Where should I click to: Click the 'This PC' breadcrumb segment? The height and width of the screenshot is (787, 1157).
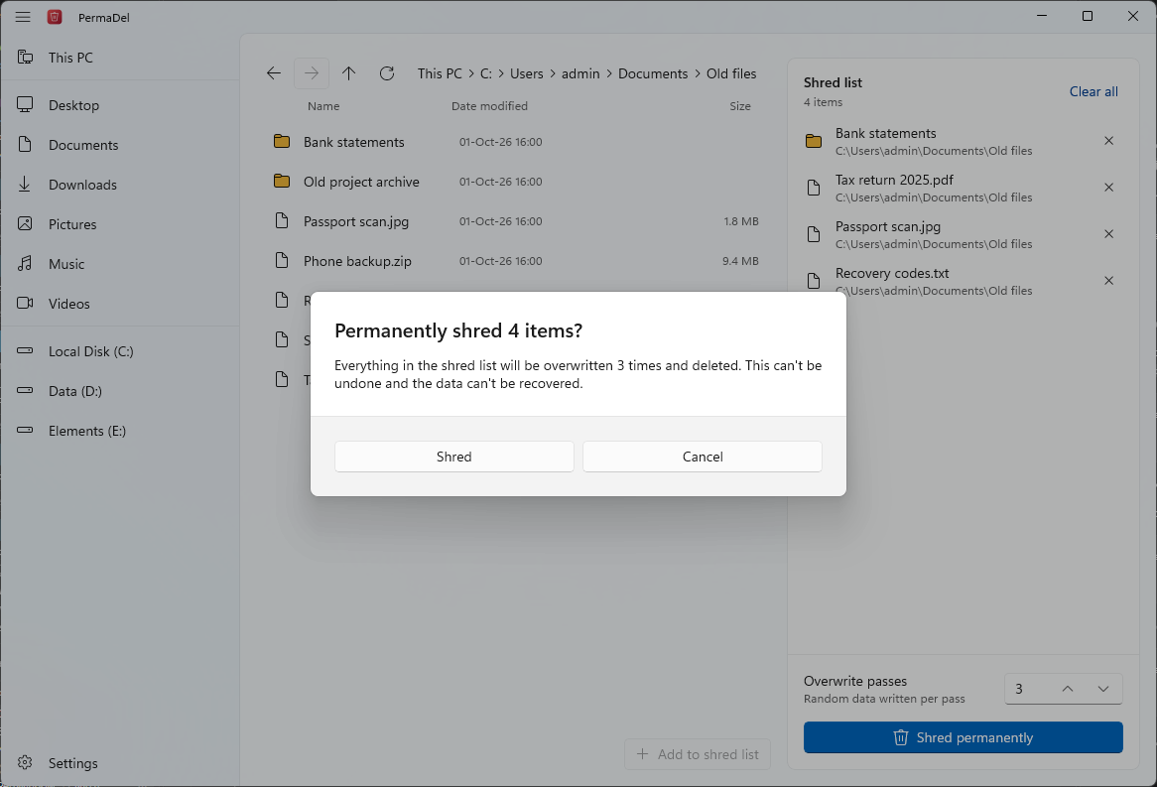(440, 73)
